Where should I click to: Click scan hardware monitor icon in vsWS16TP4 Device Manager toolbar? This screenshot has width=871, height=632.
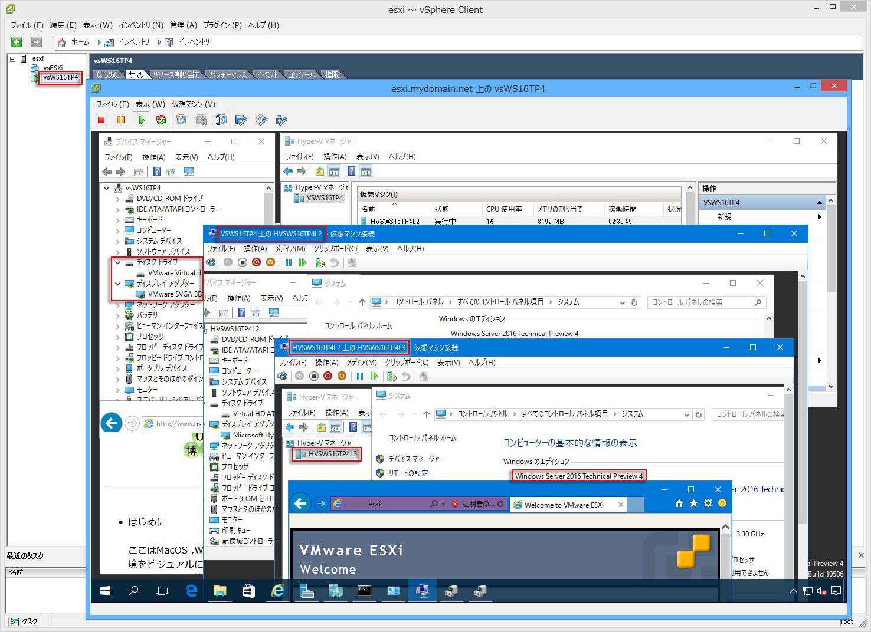coord(189,172)
